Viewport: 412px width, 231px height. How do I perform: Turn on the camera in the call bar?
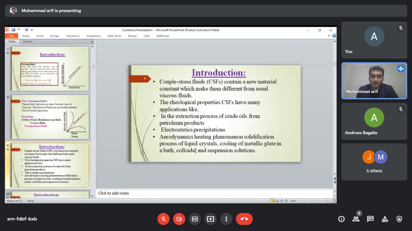(x=179, y=219)
